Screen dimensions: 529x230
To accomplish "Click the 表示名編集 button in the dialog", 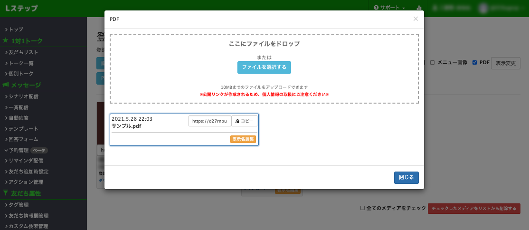I will click(x=243, y=139).
